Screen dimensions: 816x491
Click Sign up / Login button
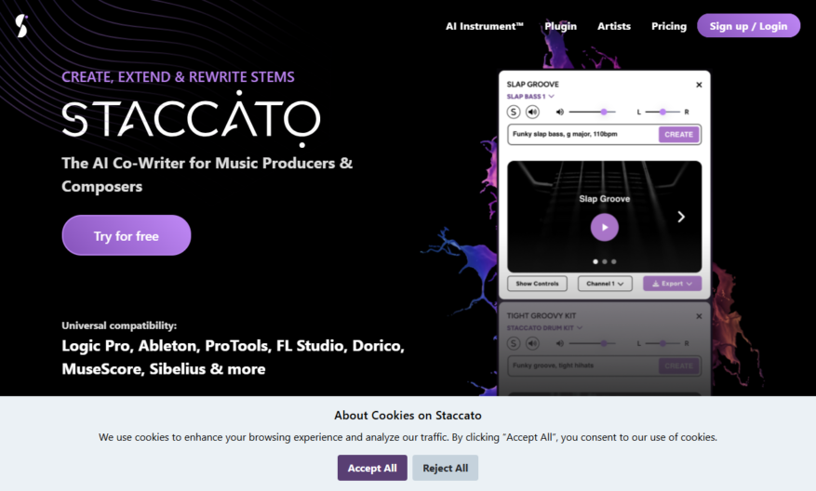(x=748, y=26)
